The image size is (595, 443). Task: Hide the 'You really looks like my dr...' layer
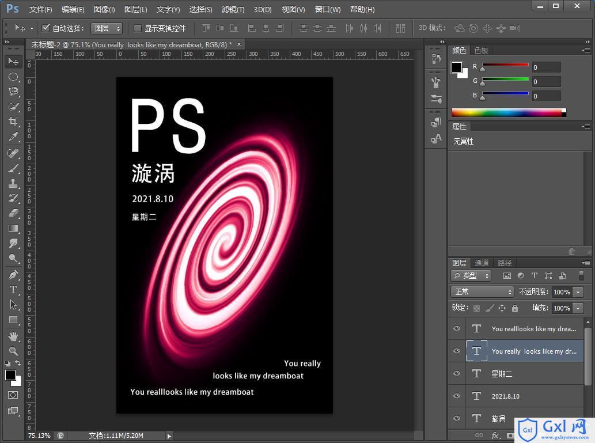click(457, 351)
